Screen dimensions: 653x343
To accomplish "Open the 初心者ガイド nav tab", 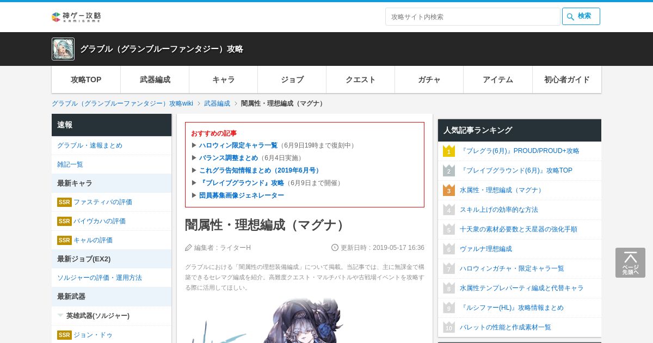I will click(x=567, y=79).
